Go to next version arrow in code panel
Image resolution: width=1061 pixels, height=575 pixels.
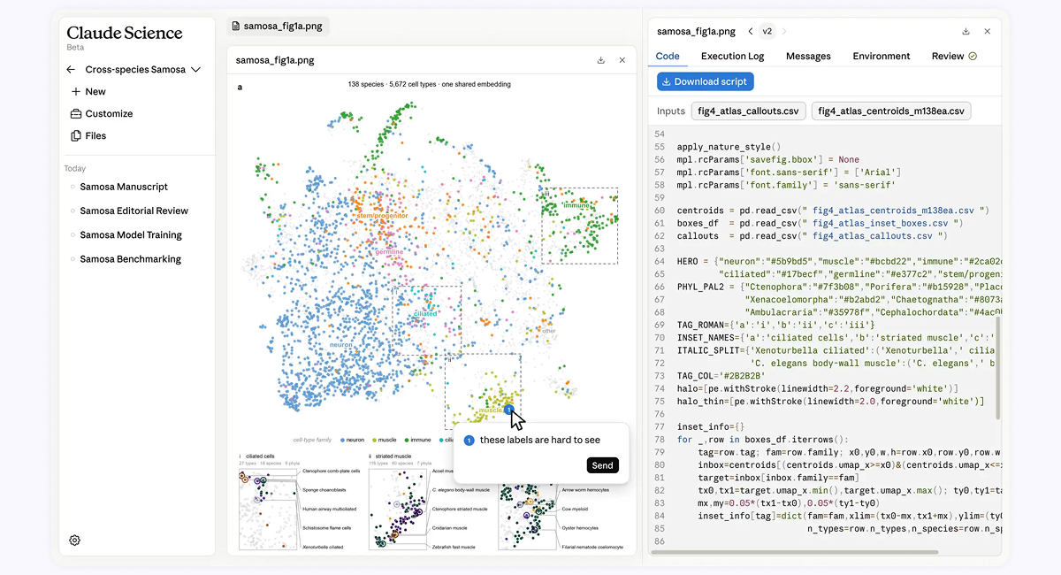[x=783, y=31]
